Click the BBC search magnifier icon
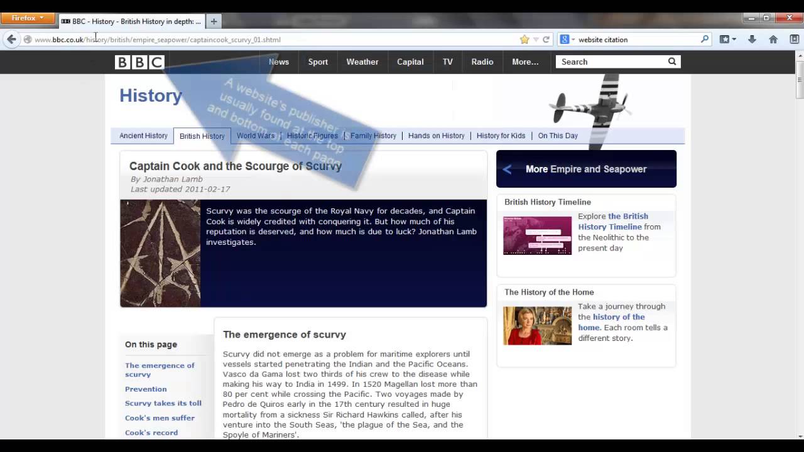Viewport: 804px width, 452px height. click(x=672, y=62)
